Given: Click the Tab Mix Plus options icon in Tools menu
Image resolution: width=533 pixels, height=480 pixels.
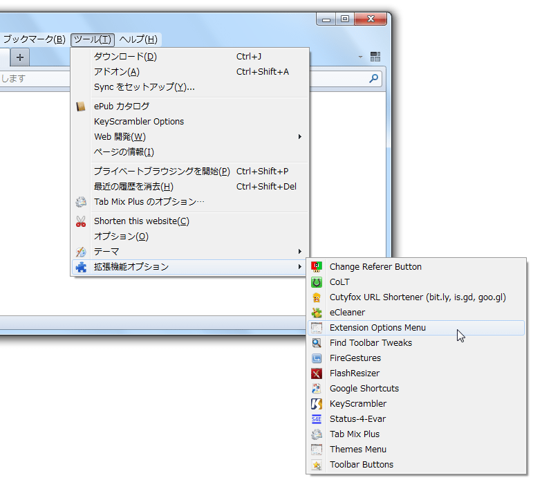Looking at the screenshot, I should click(81, 202).
